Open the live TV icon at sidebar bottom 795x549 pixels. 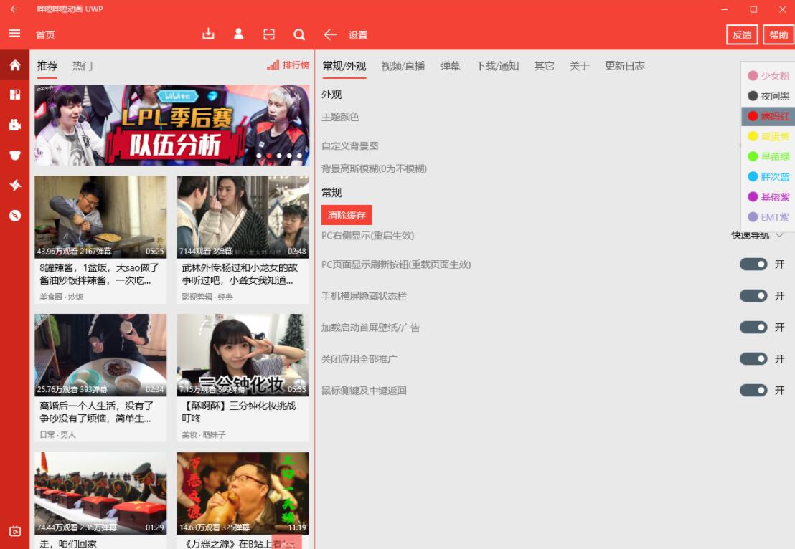[x=14, y=531]
